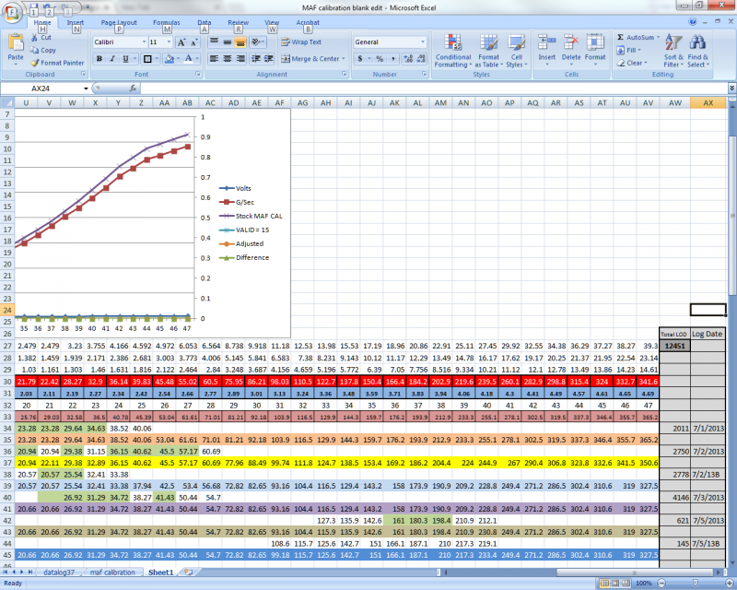
Task: Switch to Formulas ribbon tab
Action: (167, 22)
